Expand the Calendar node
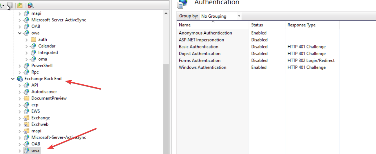Screen dimensions: 376x154 click(x=27, y=46)
